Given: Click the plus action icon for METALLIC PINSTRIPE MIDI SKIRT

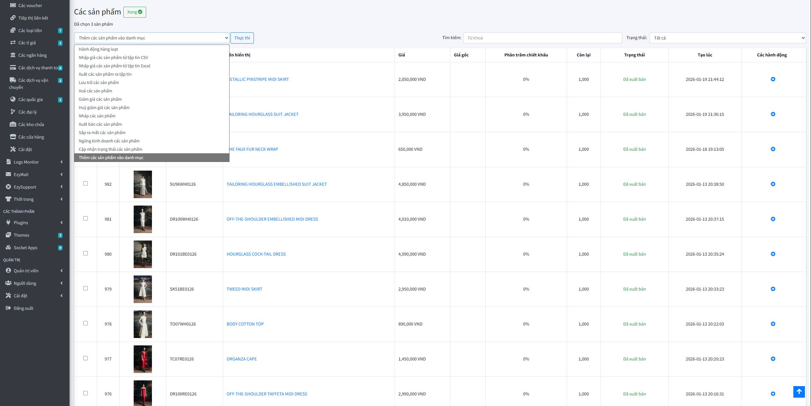Looking at the screenshot, I should (773, 79).
